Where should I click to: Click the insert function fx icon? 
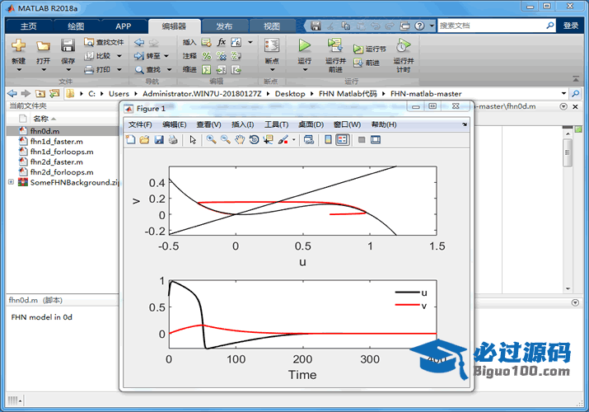[222, 42]
